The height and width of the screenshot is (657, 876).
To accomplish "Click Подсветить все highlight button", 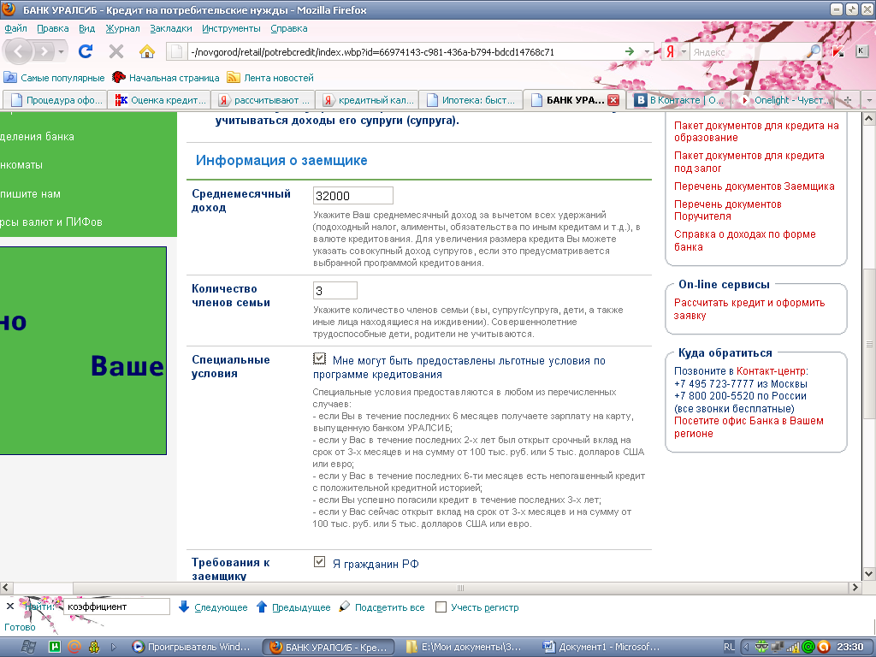I will coord(382,607).
